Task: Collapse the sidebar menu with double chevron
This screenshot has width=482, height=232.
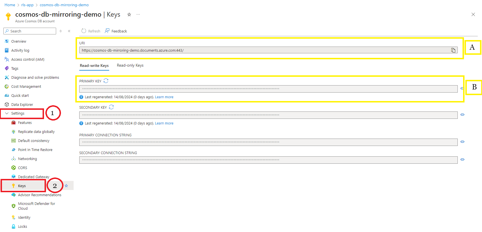Action: pyautogui.click(x=69, y=31)
